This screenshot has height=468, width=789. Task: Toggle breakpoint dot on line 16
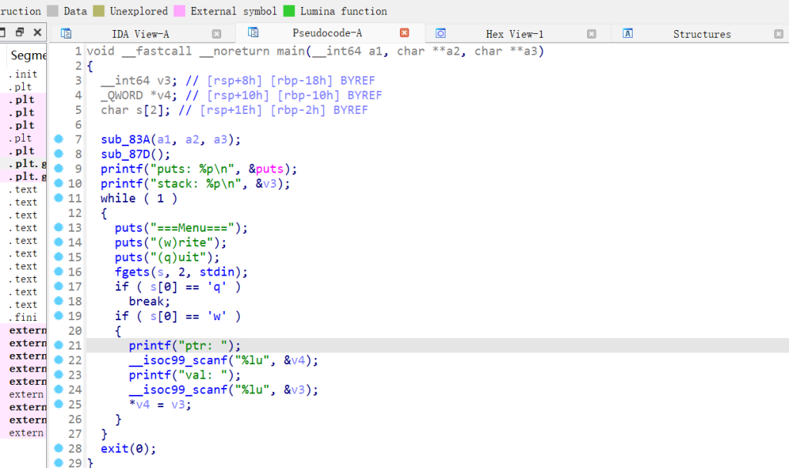click(x=59, y=272)
